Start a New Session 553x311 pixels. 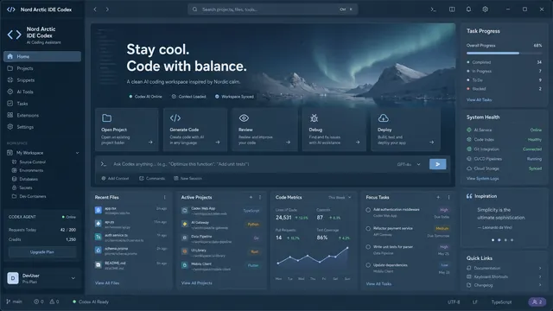coord(188,179)
